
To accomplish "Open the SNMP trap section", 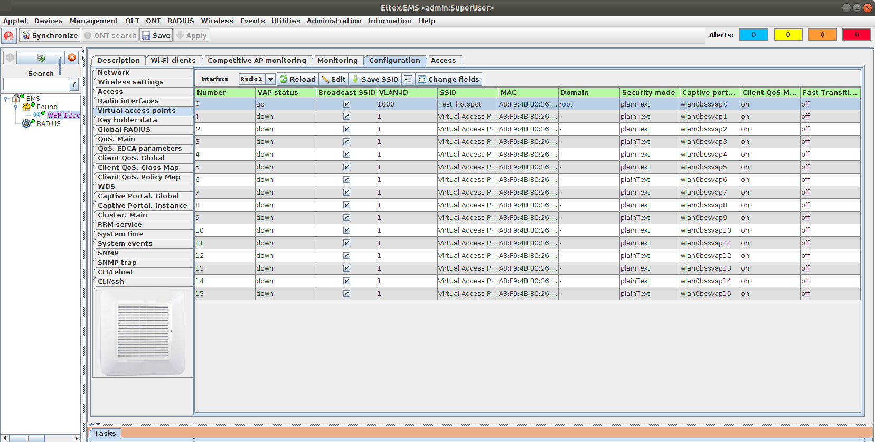I will pos(143,263).
